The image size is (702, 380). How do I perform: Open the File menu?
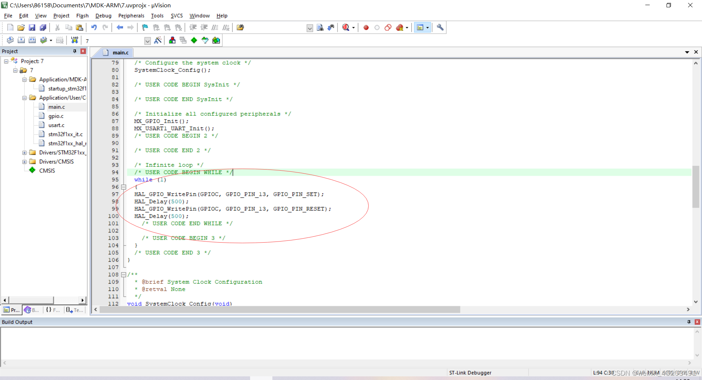click(x=8, y=16)
